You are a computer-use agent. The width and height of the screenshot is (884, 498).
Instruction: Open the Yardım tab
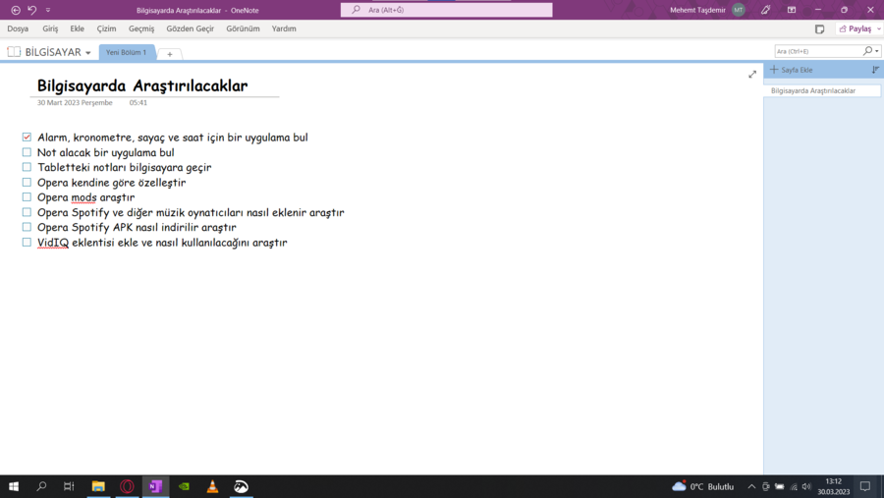[x=284, y=28]
